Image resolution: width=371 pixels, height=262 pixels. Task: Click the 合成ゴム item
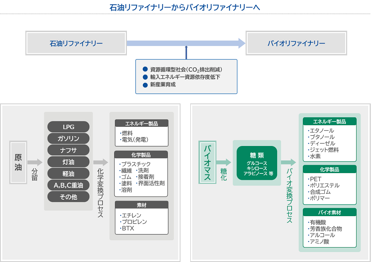319,192
